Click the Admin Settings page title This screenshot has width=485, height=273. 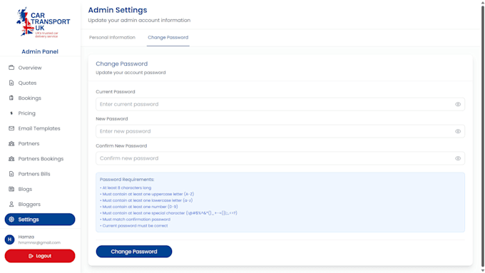118,10
